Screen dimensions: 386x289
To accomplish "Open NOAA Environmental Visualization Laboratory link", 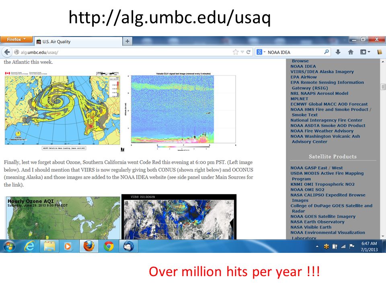I will (328, 235).
